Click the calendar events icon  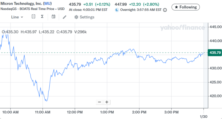coord(54,17)
